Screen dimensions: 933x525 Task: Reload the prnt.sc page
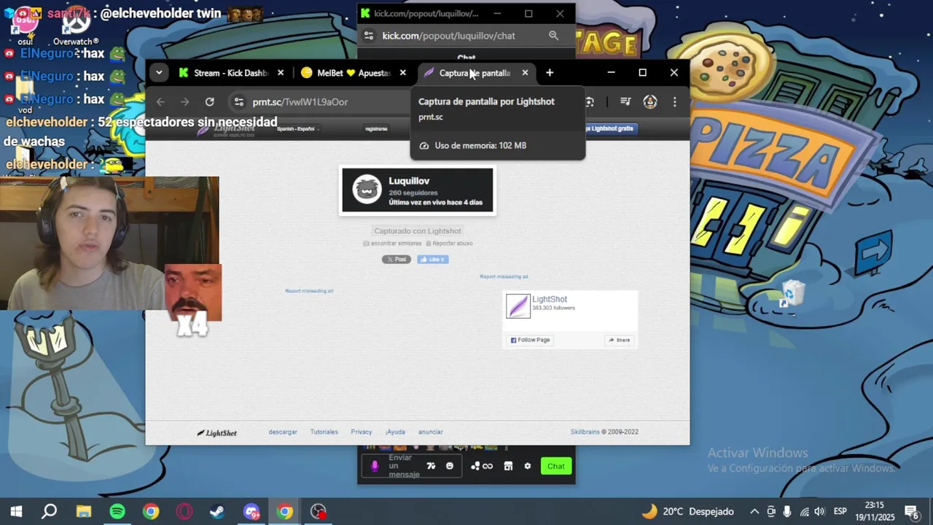pos(210,102)
